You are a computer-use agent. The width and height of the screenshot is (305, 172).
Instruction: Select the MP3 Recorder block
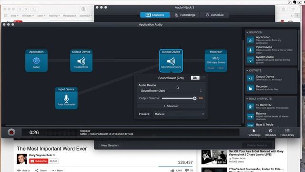pos(216,61)
